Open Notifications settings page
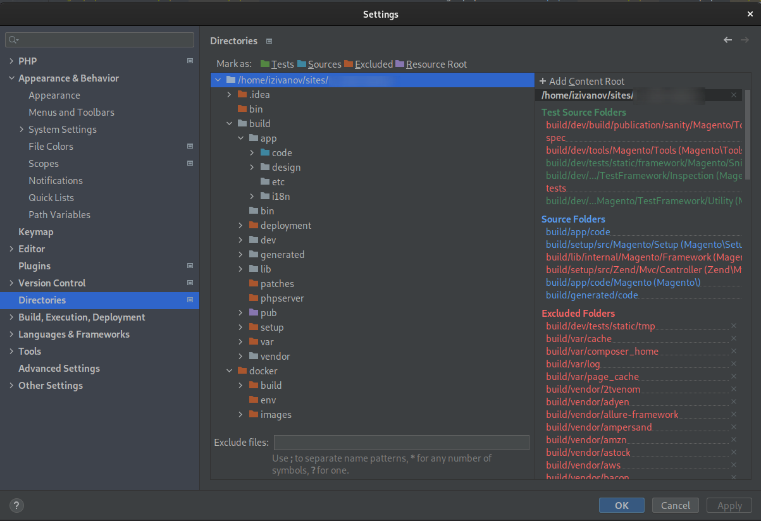Screen dimensions: 761x521 coord(56,180)
